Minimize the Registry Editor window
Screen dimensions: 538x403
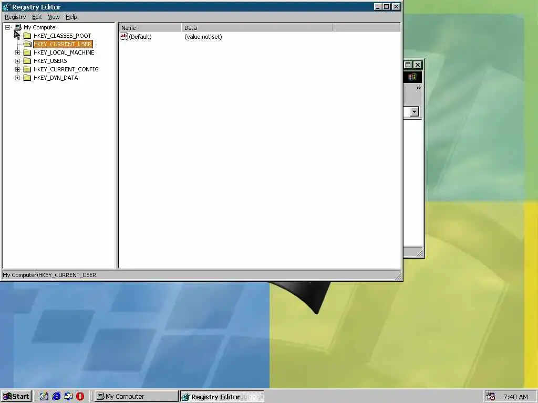[x=378, y=6]
